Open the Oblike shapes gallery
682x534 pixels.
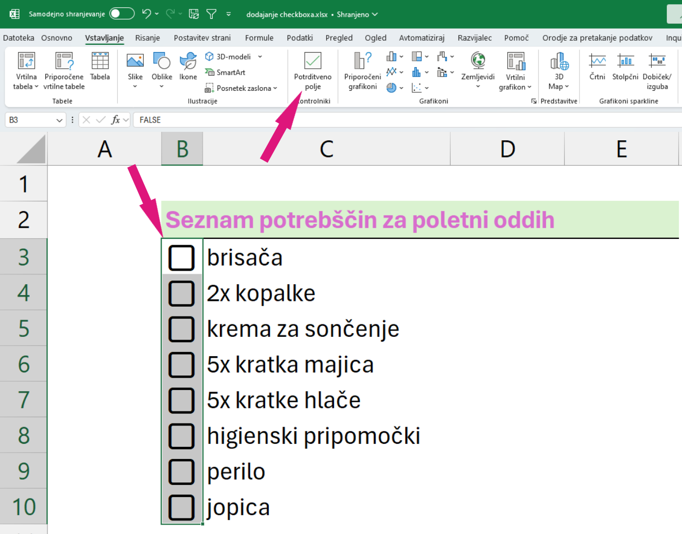coord(162,71)
